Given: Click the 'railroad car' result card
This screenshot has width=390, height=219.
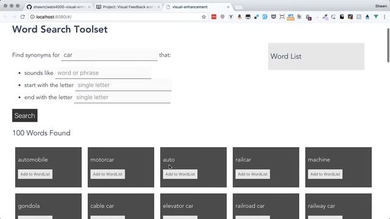Looking at the screenshot, I should tap(266, 206).
